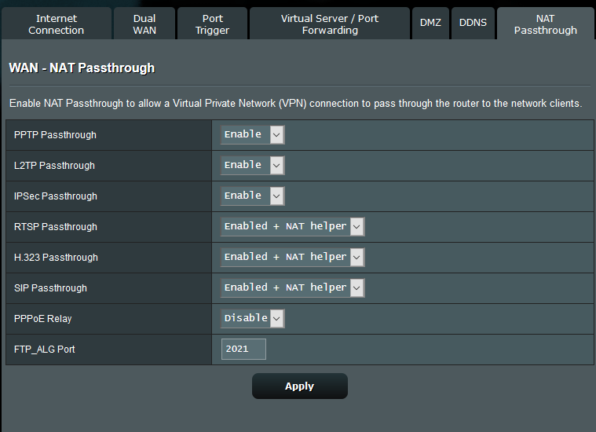The image size is (596, 432).
Task: Open the H.323 Passthrough dropdown
Action: click(292, 257)
